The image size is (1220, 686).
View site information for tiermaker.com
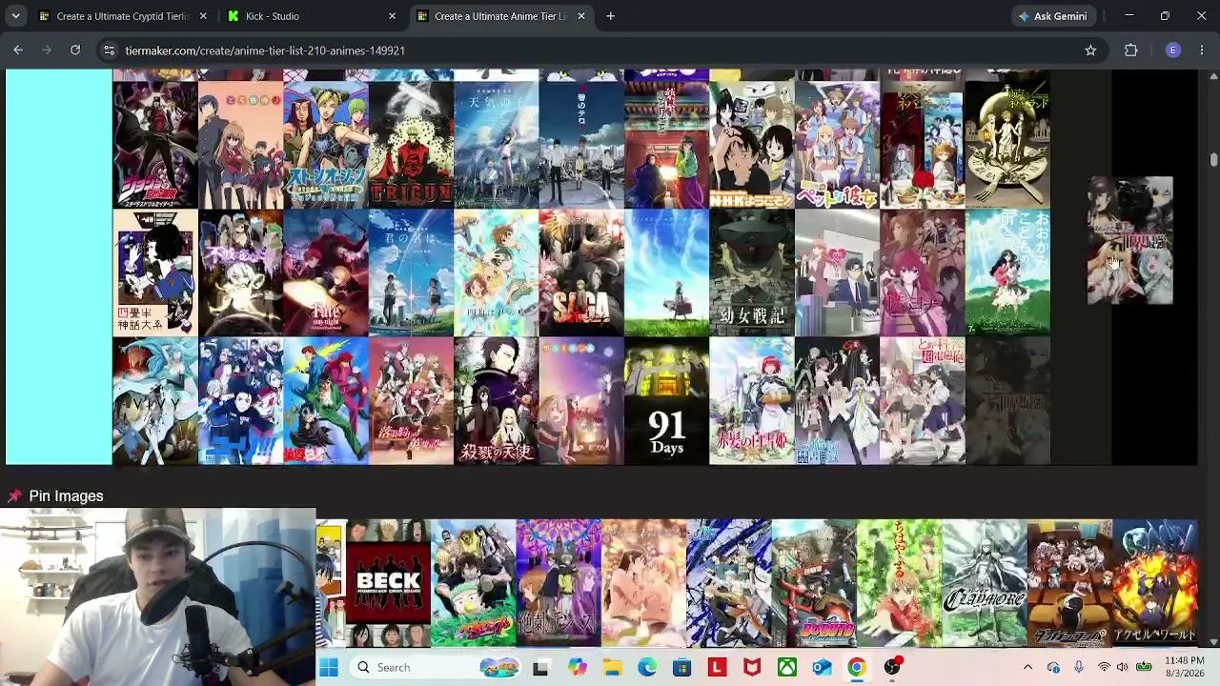pyautogui.click(x=109, y=50)
